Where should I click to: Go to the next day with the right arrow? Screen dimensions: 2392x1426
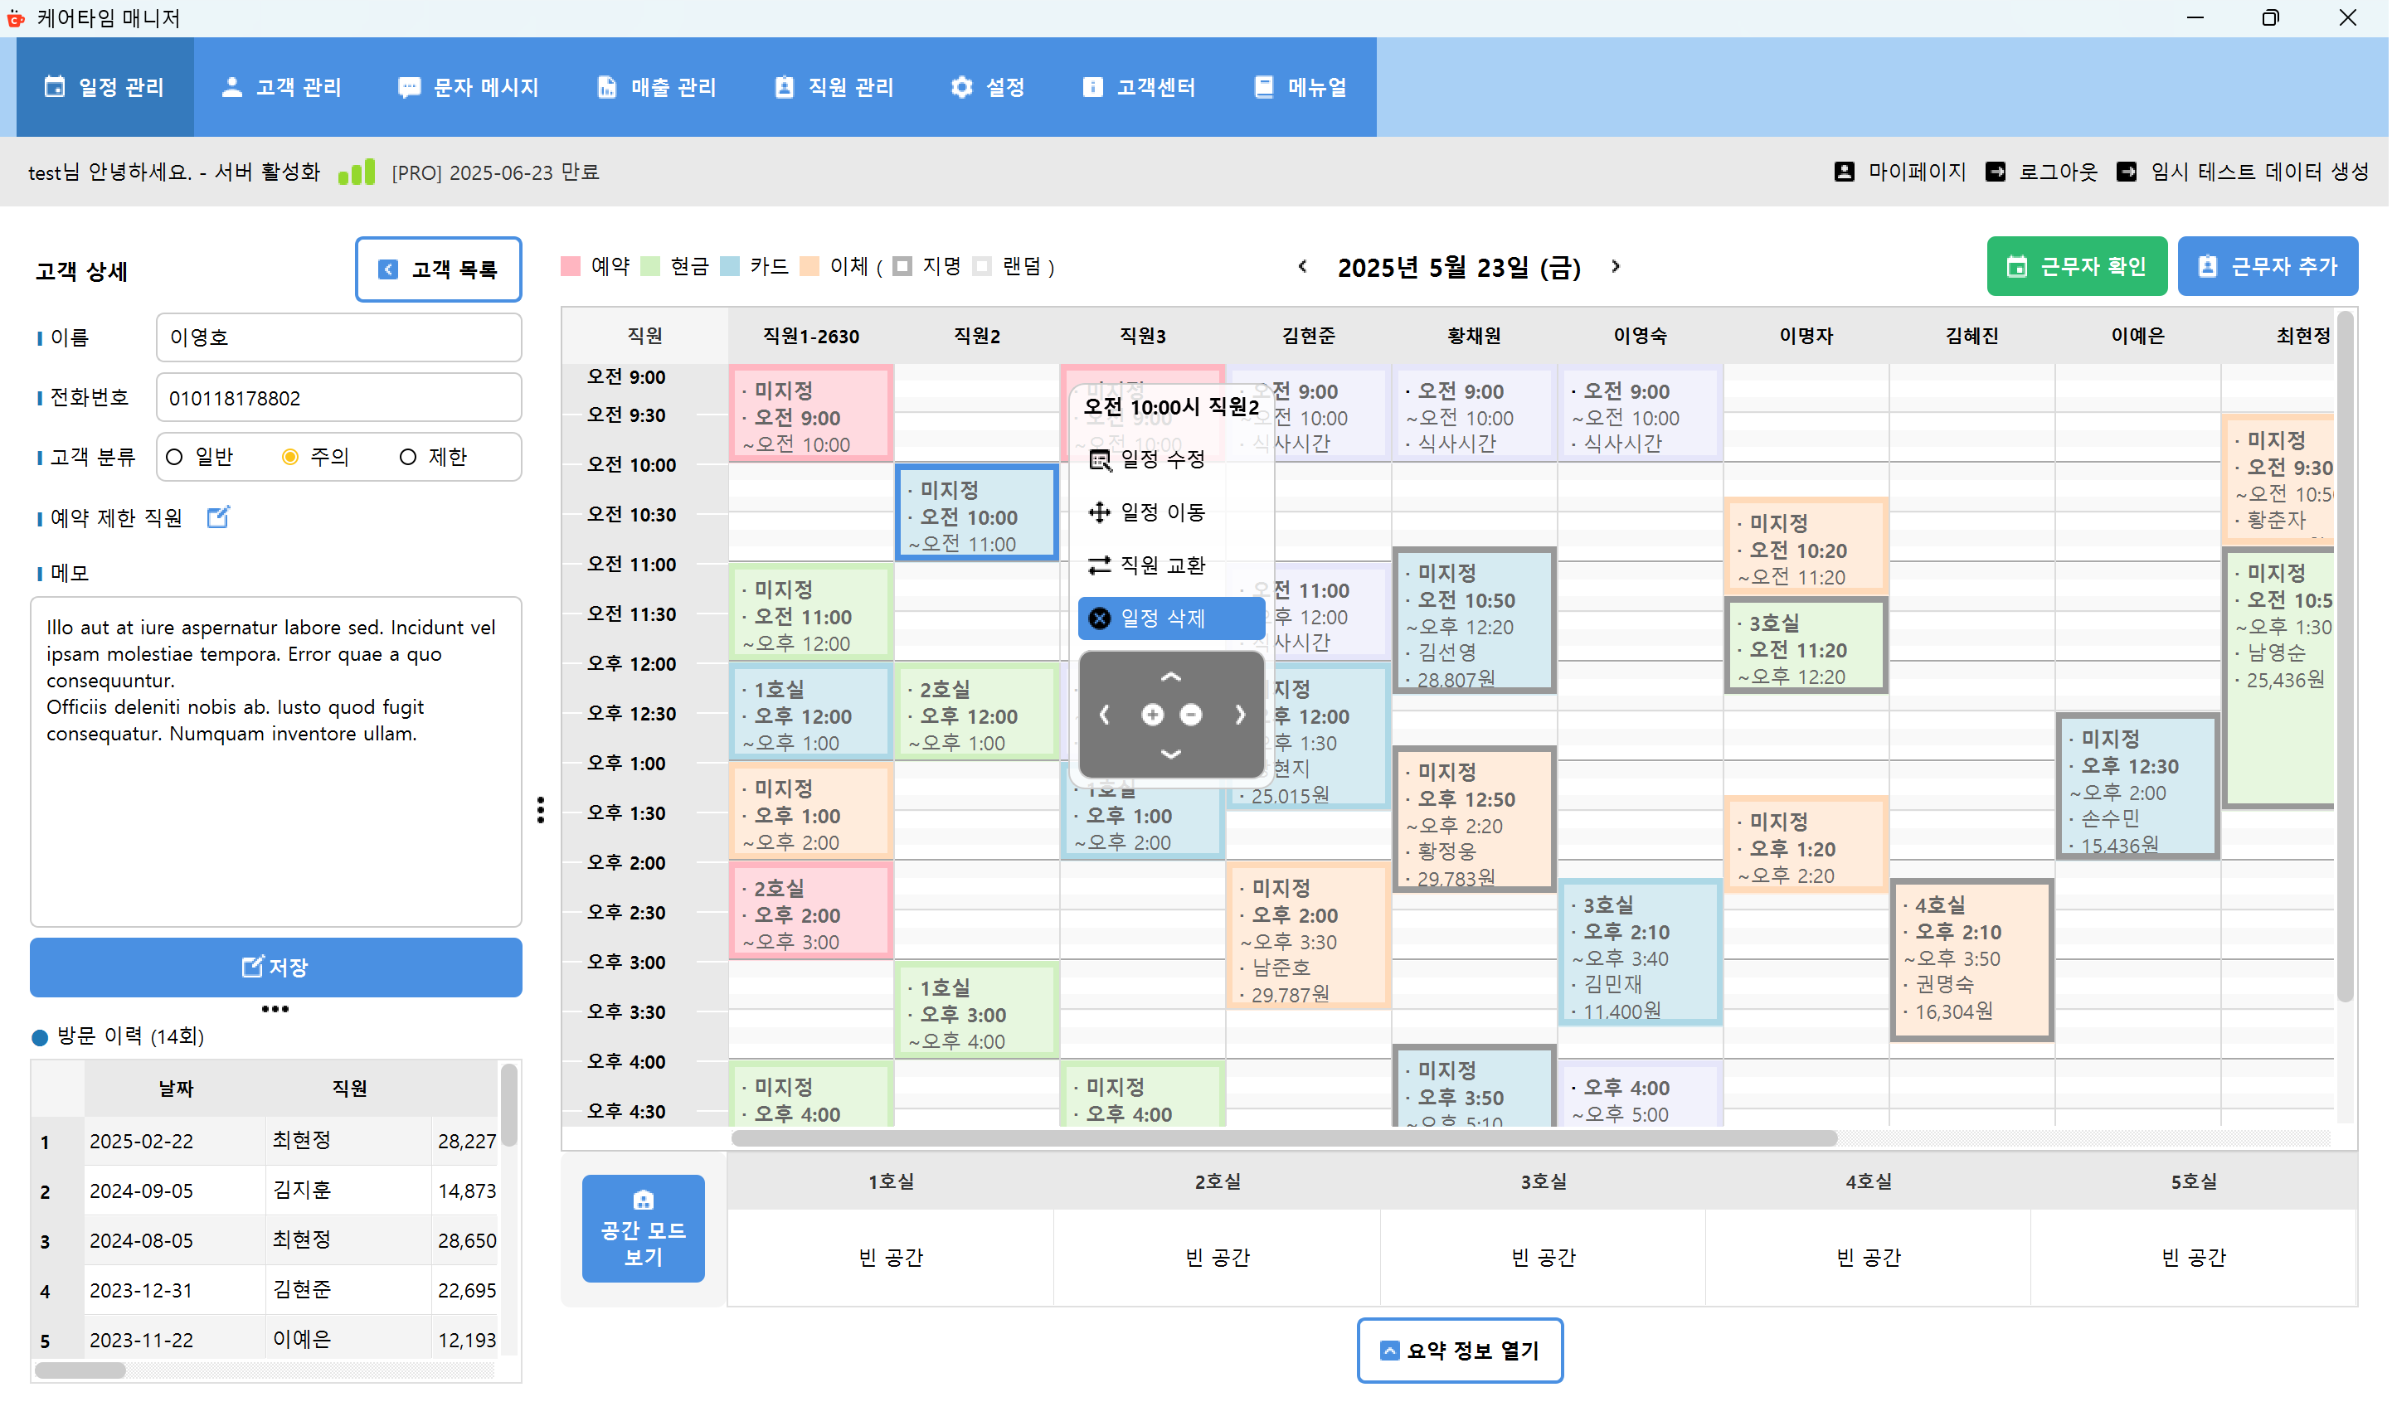(1616, 267)
